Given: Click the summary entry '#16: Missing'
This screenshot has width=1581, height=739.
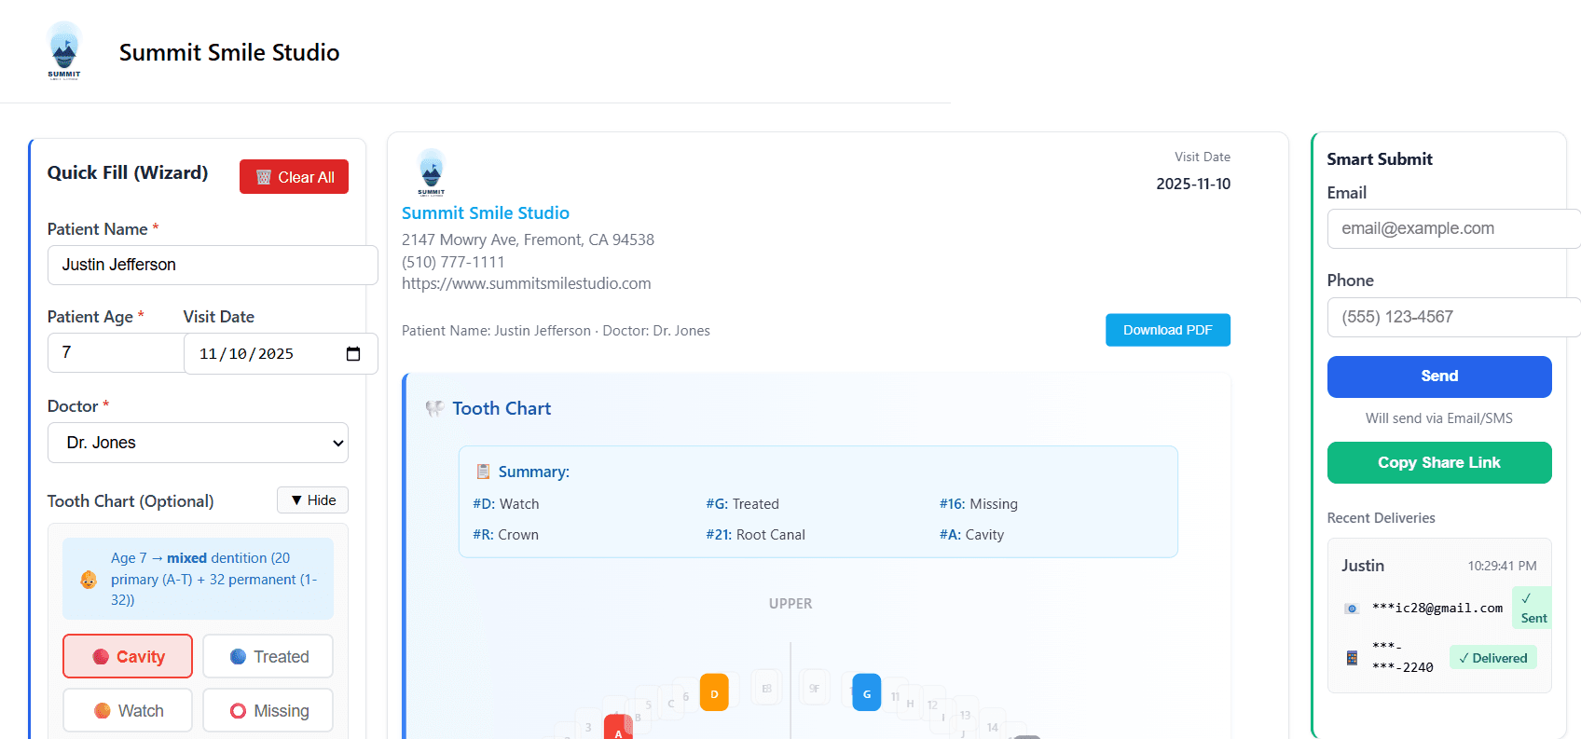Looking at the screenshot, I should pyautogui.click(x=979, y=504).
